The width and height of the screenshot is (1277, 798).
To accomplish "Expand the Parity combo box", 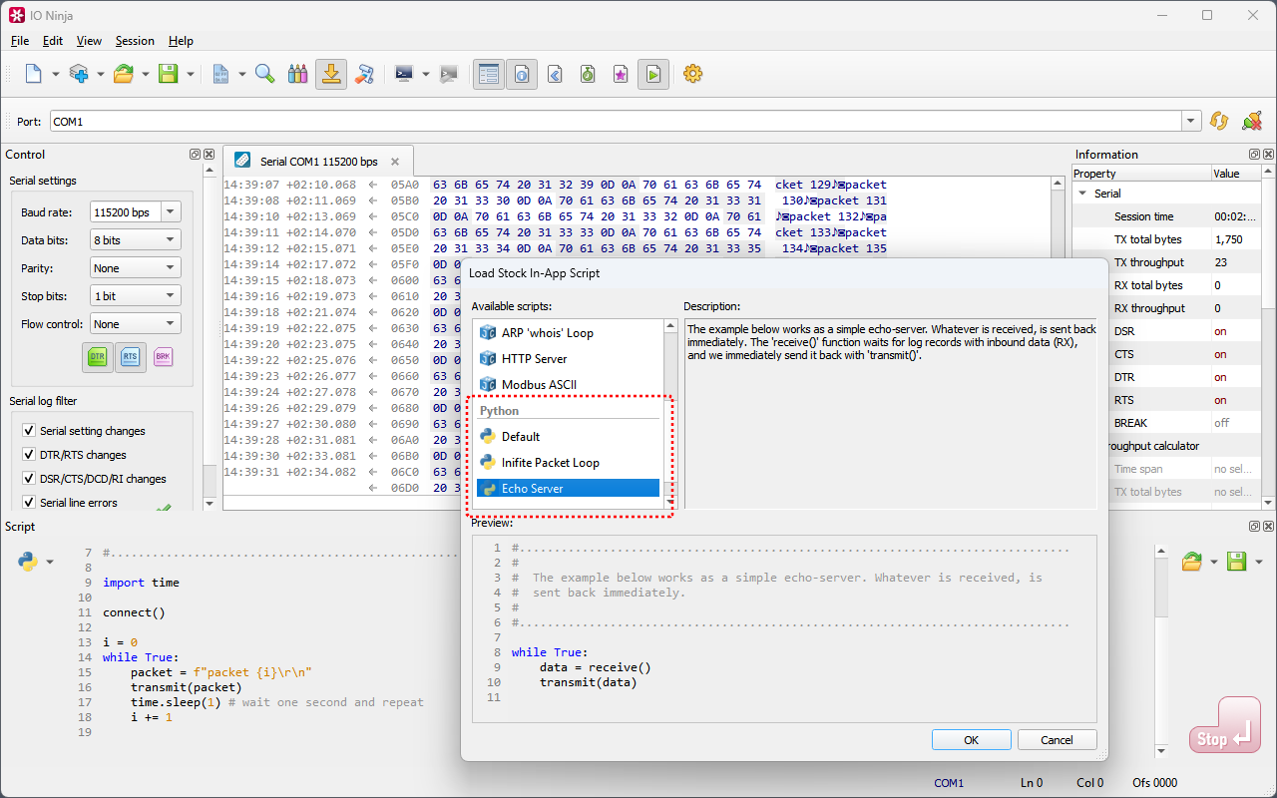I will coord(171,268).
